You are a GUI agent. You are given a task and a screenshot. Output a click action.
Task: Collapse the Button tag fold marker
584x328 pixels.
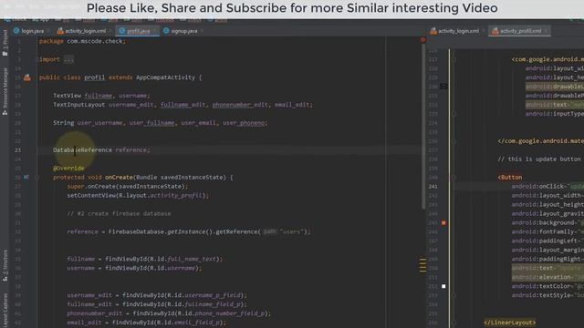454,178
